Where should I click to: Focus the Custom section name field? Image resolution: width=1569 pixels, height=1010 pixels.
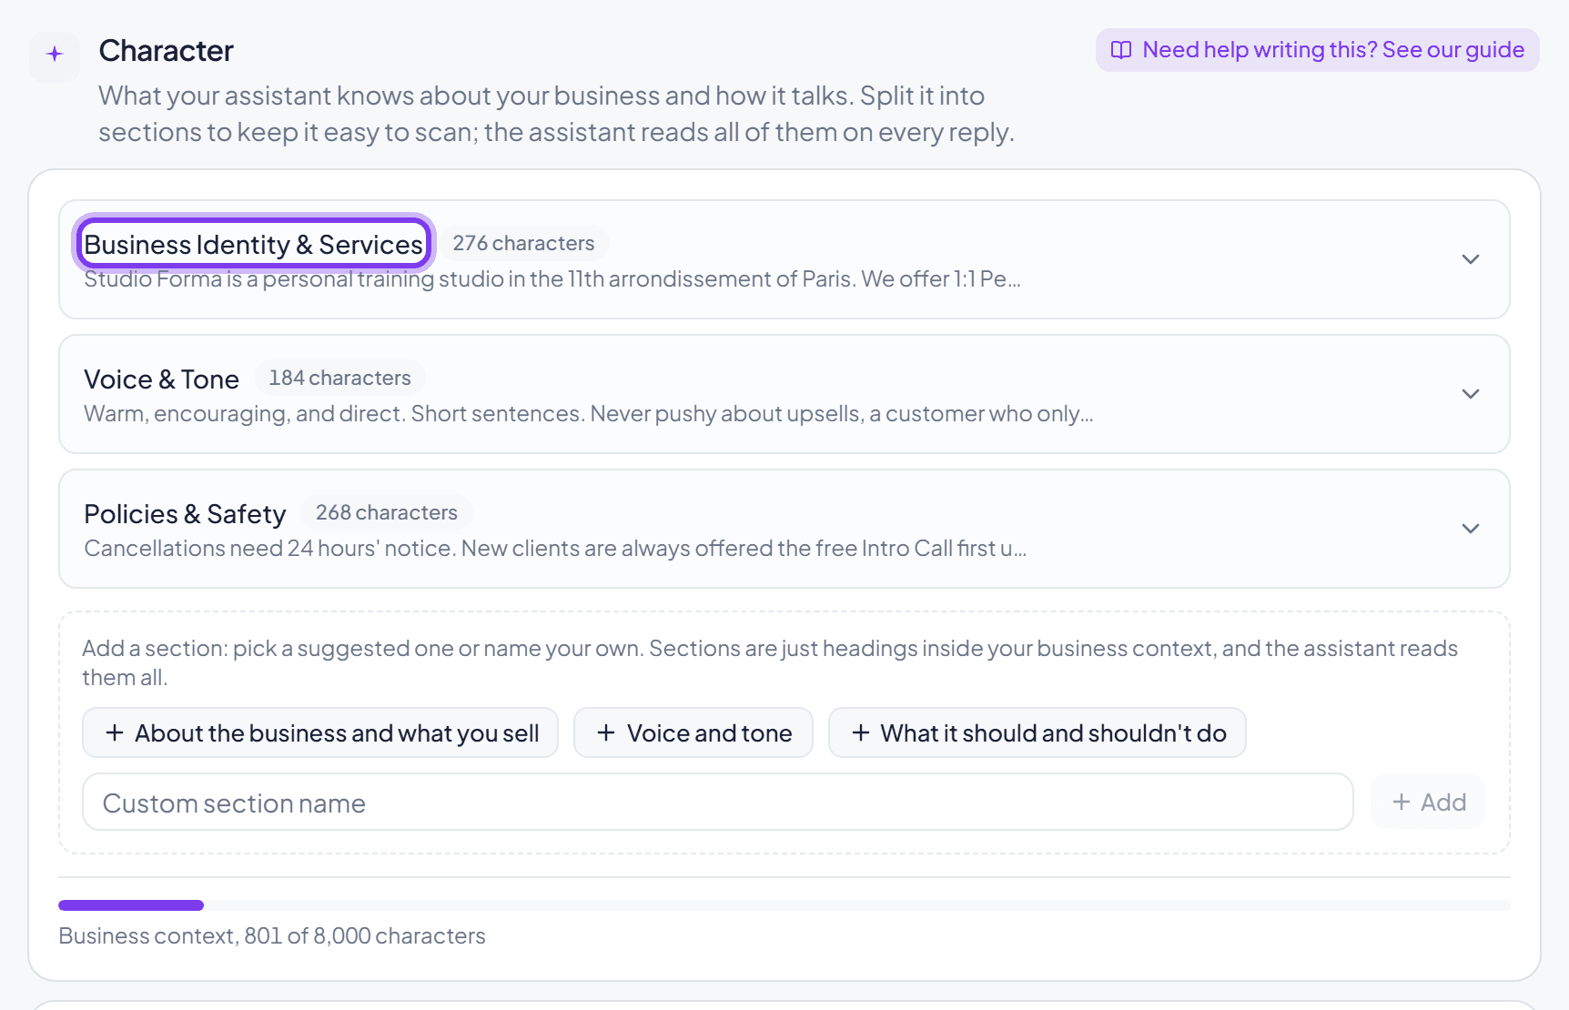coord(718,803)
